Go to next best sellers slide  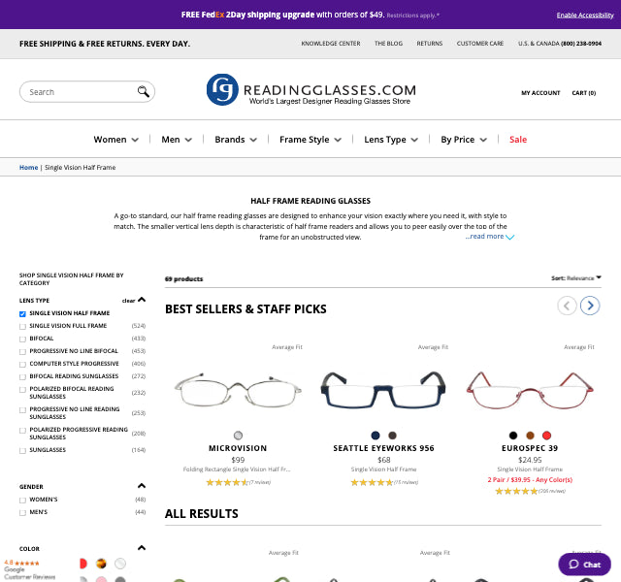(x=590, y=306)
